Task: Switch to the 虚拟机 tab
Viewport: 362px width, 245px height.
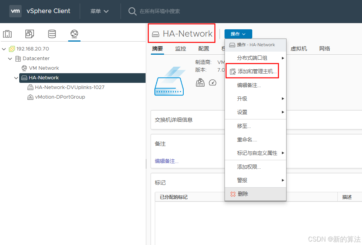Action: tap(299, 49)
